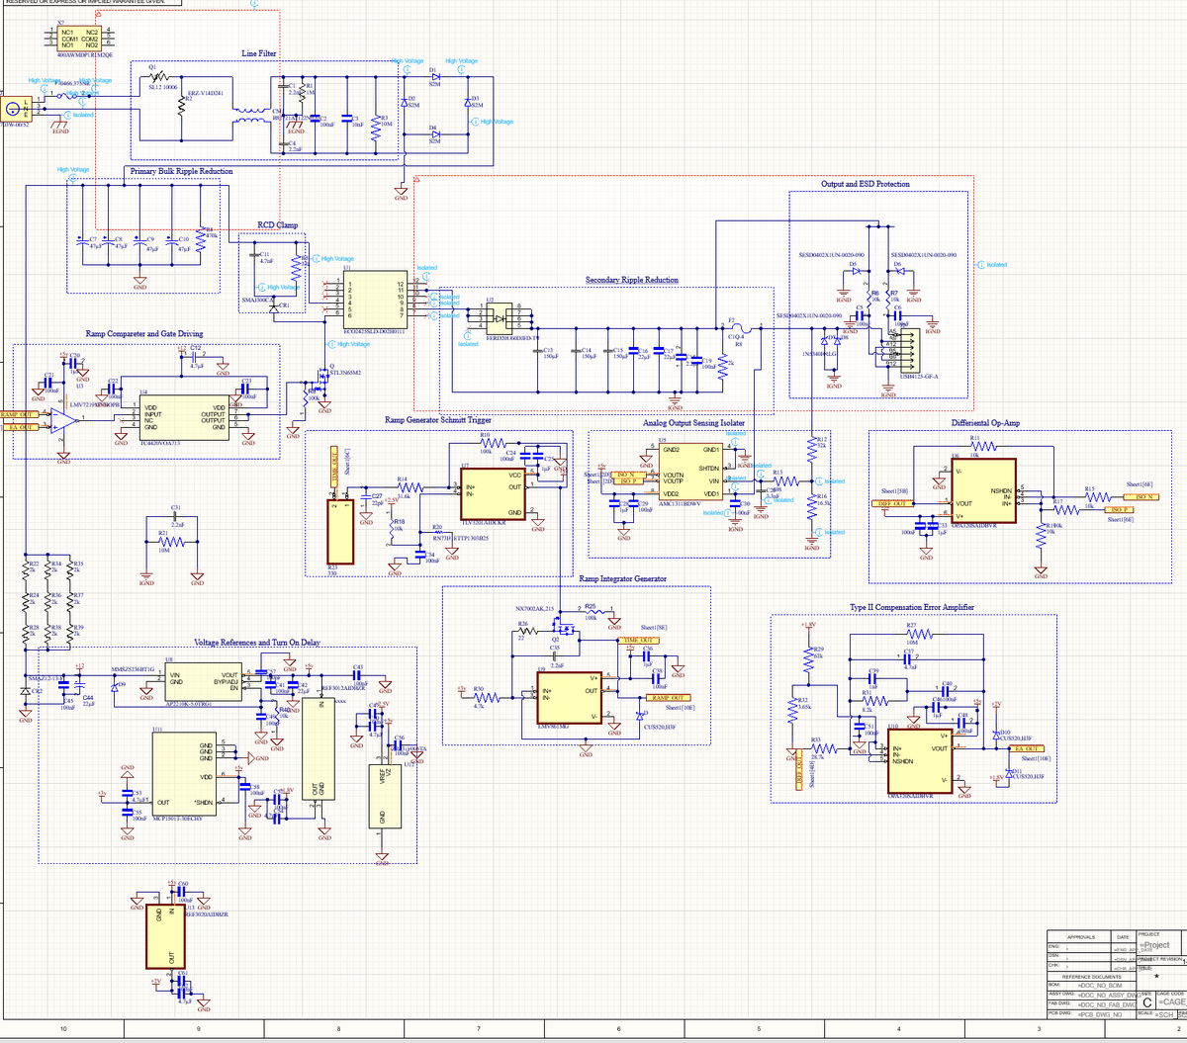Select 'Type II Compensation Error Amplifier' title
1187x1043 pixels.
pyautogui.click(x=911, y=606)
